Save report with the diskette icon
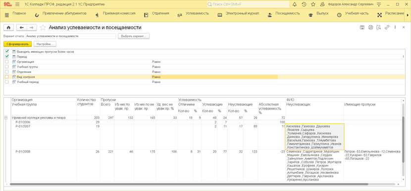 click(x=362, y=27)
